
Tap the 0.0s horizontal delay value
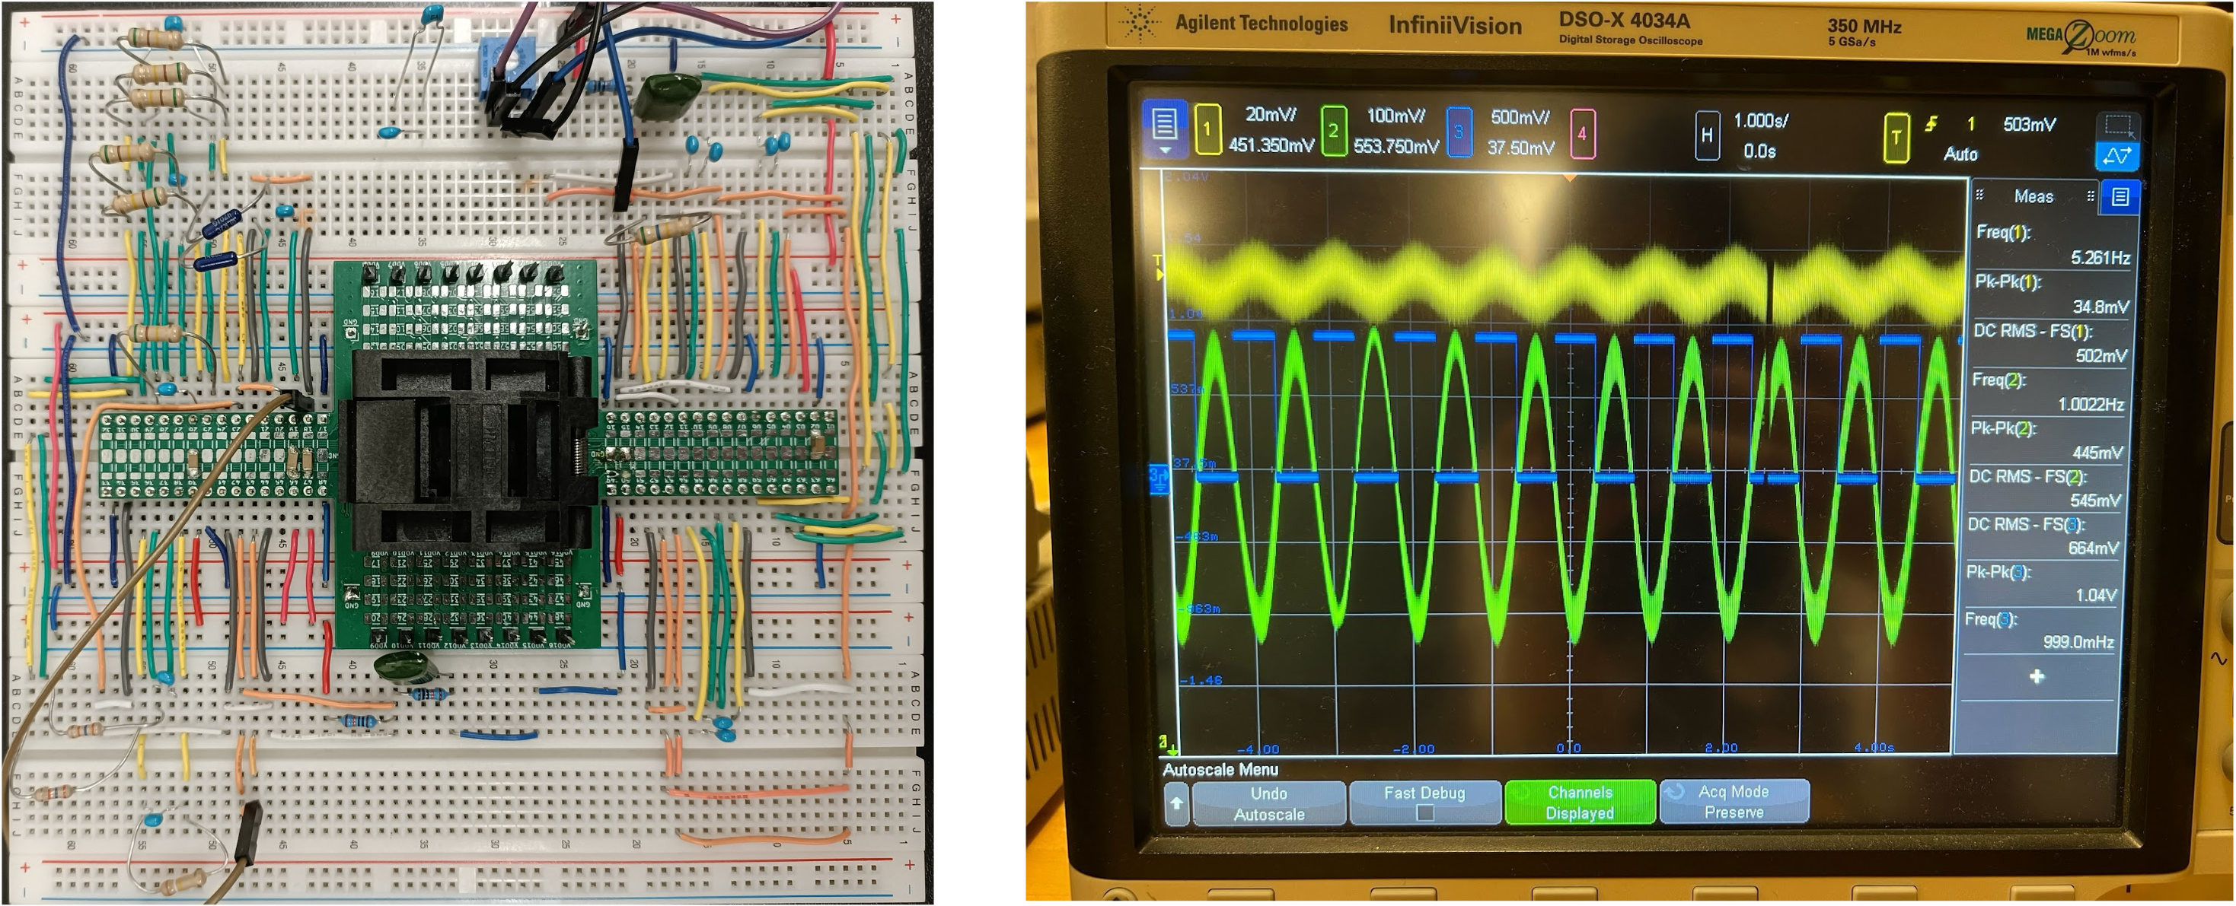click(1759, 151)
